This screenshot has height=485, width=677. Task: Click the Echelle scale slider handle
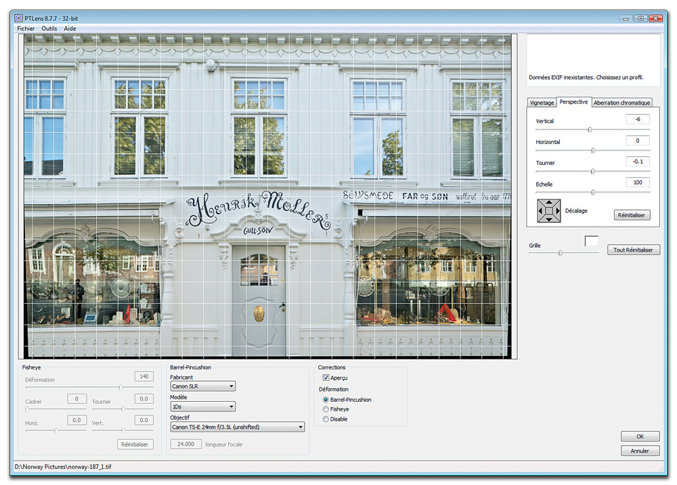click(x=593, y=193)
